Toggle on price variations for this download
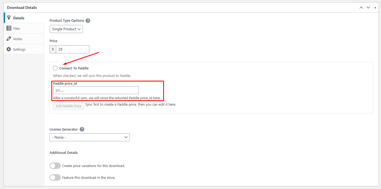This screenshot has height=189, width=381. pos(55,166)
